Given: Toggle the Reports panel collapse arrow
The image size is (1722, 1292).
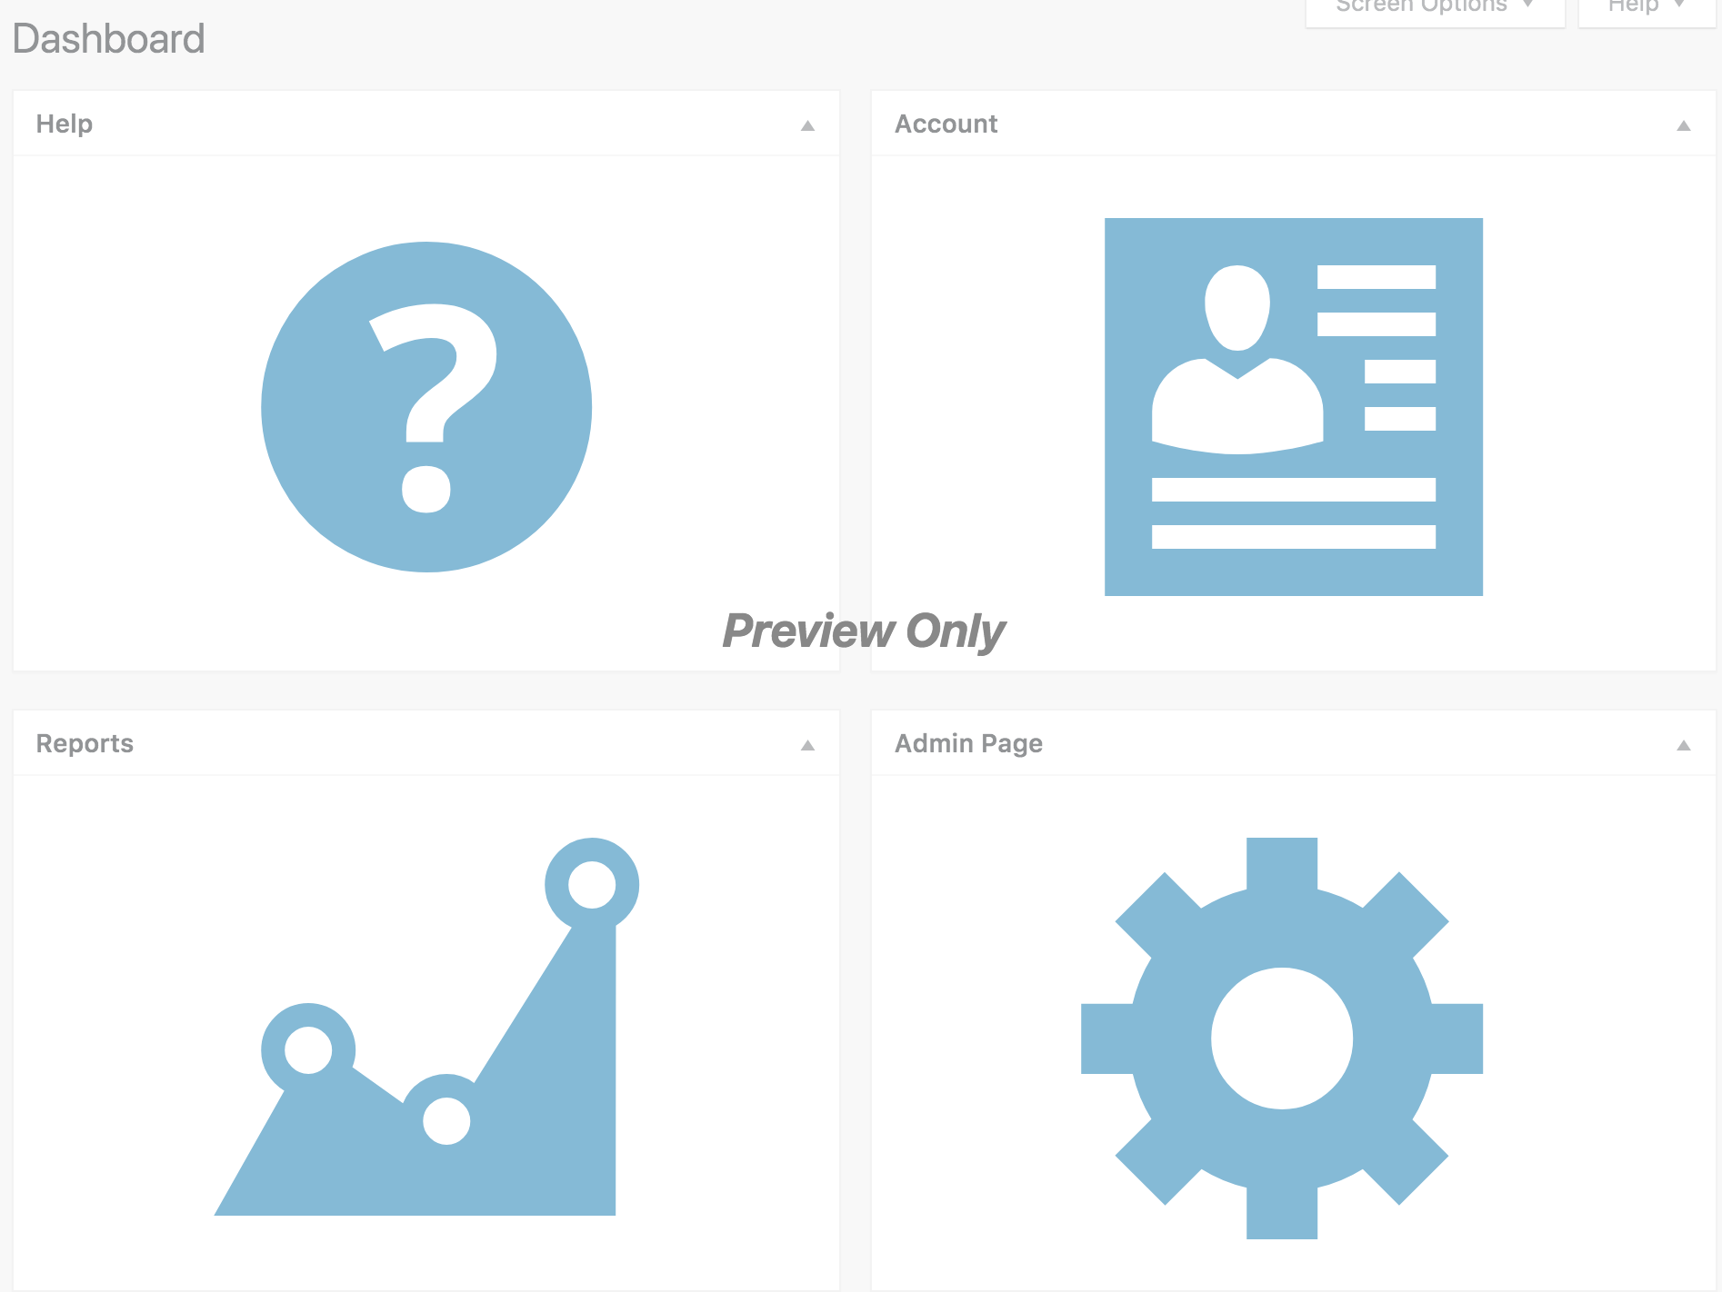Looking at the screenshot, I should point(807,745).
